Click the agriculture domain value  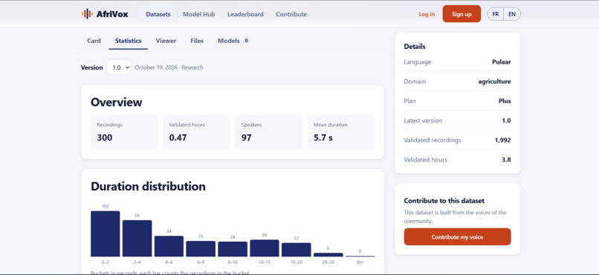click(494, 82)
